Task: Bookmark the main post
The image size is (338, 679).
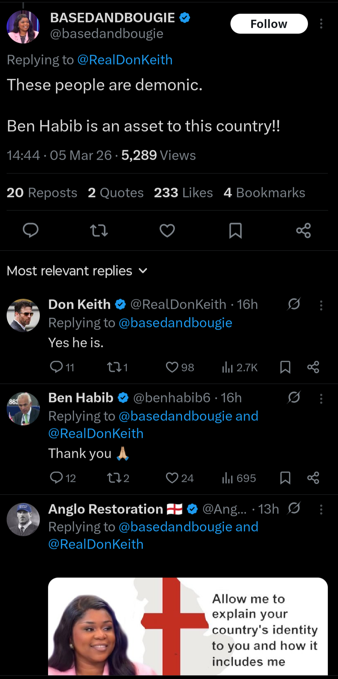Action: point(235,230)
